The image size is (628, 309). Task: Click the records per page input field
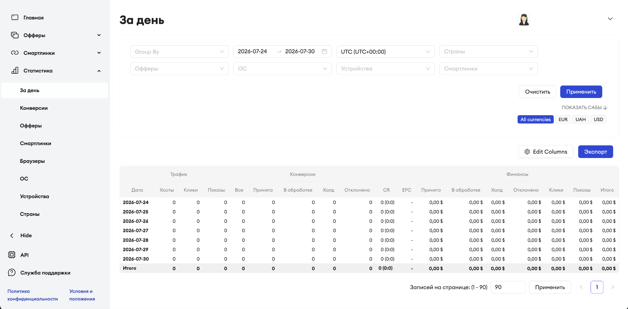click(x=508, y=287)
